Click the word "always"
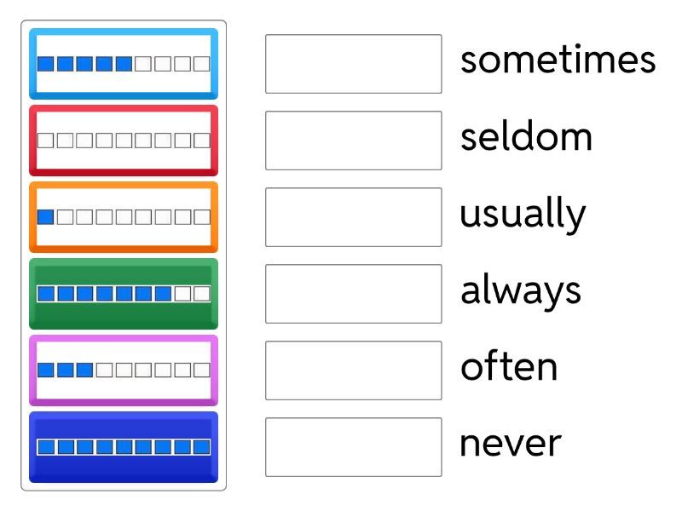The width and height of the screenshot is (682, 511). coord(521,290)
